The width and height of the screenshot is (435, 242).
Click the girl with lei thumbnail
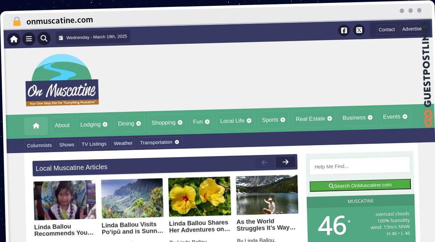pyautogui.click(x=65, y=200)
